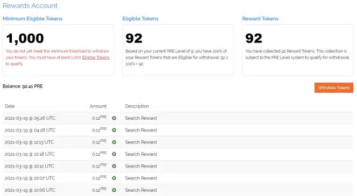
Task: Select the date 2021-03-19 @ 04:28 UTC
Action: (30, 130)
